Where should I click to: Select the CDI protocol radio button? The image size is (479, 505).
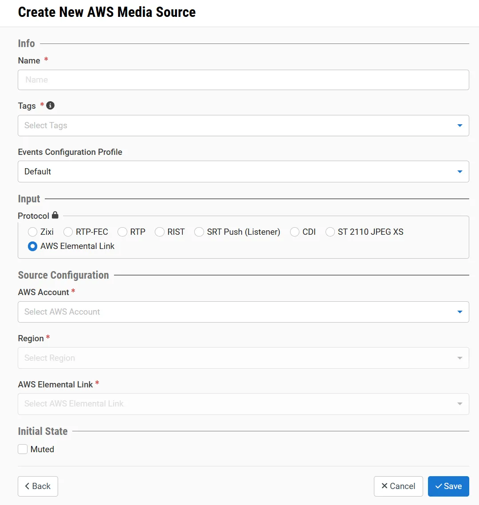point(294,232)
